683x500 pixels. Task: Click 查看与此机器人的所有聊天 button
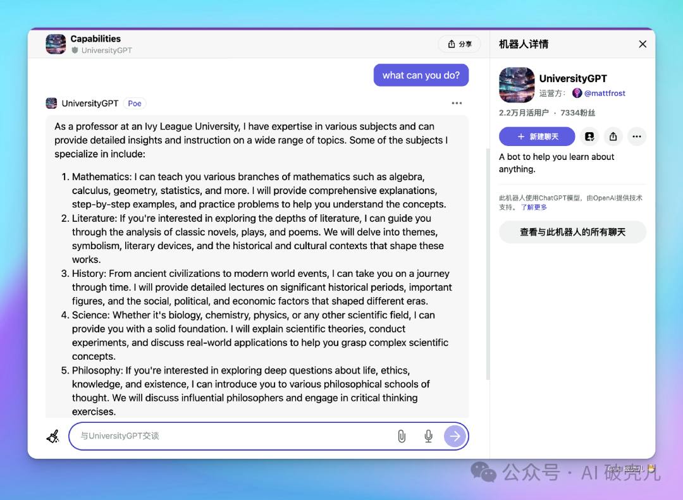coord(572,232)
